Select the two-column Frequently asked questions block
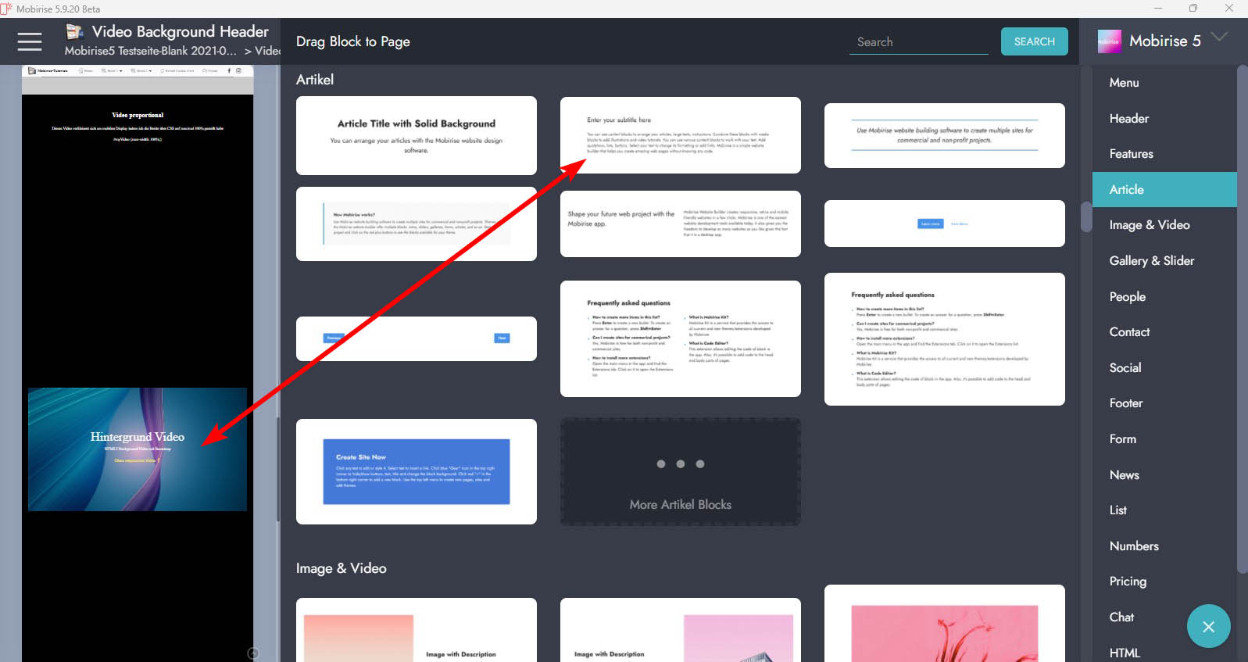The height and width of the screenshot is (662, 1248). tap(681, 338)
